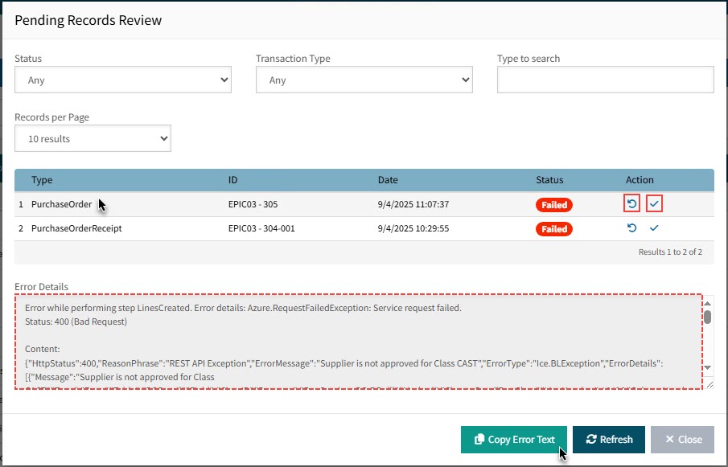Mark PurchaseOrder EPIC03 - 305 as resolved
The height and width of the screenshot is (467, 728).
click(x=654, y=204)
